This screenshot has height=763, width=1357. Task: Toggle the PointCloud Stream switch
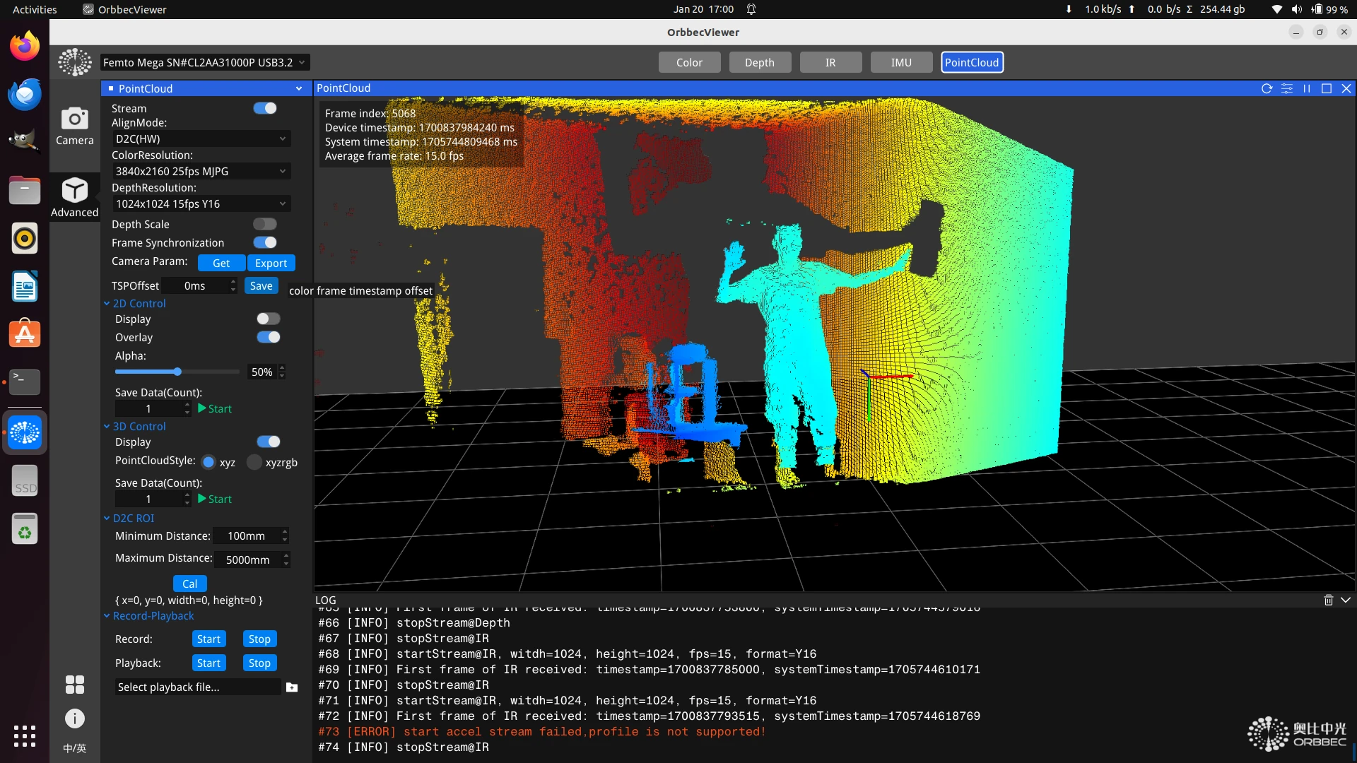pyautogui.click(x=265, y=108)
